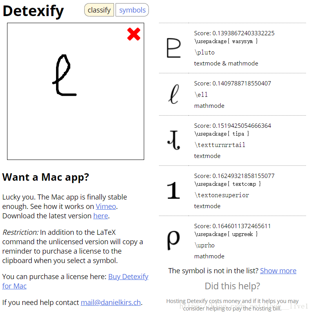The image size is (313, 314).
Task: Click the \textonesuperior command text
Action: (x=222, y=195)
